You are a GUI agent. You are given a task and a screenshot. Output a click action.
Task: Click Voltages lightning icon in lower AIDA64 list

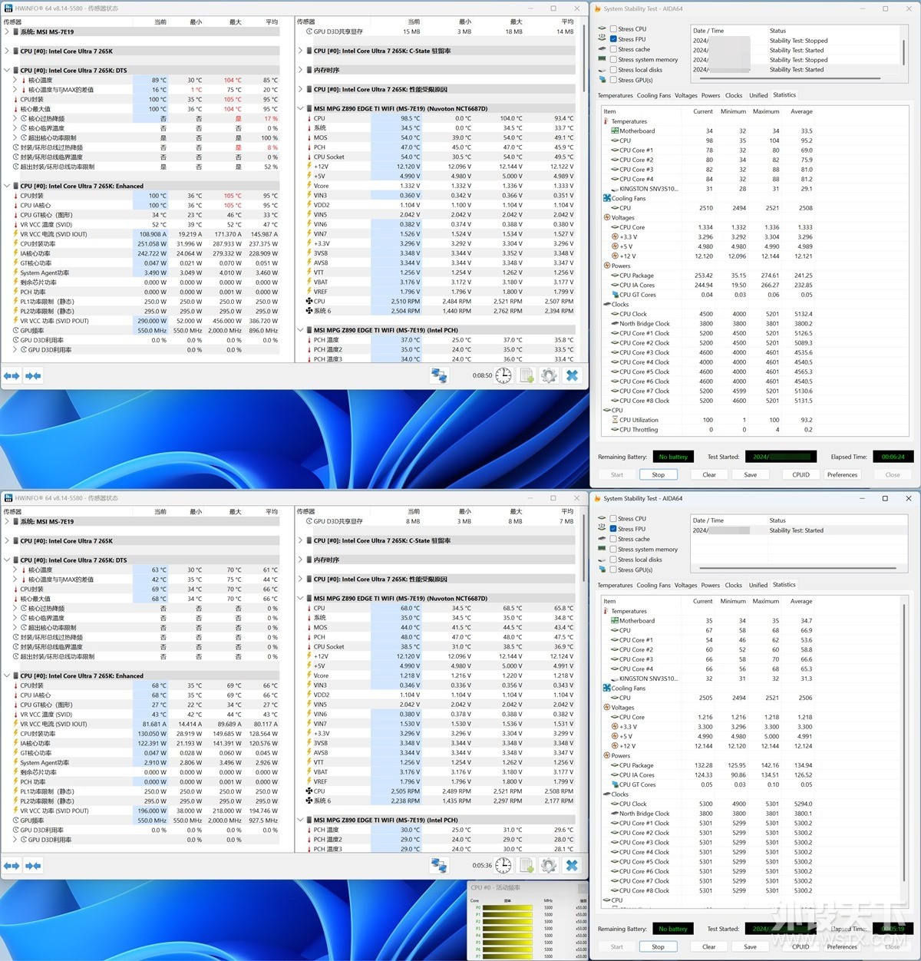[607, 708]
